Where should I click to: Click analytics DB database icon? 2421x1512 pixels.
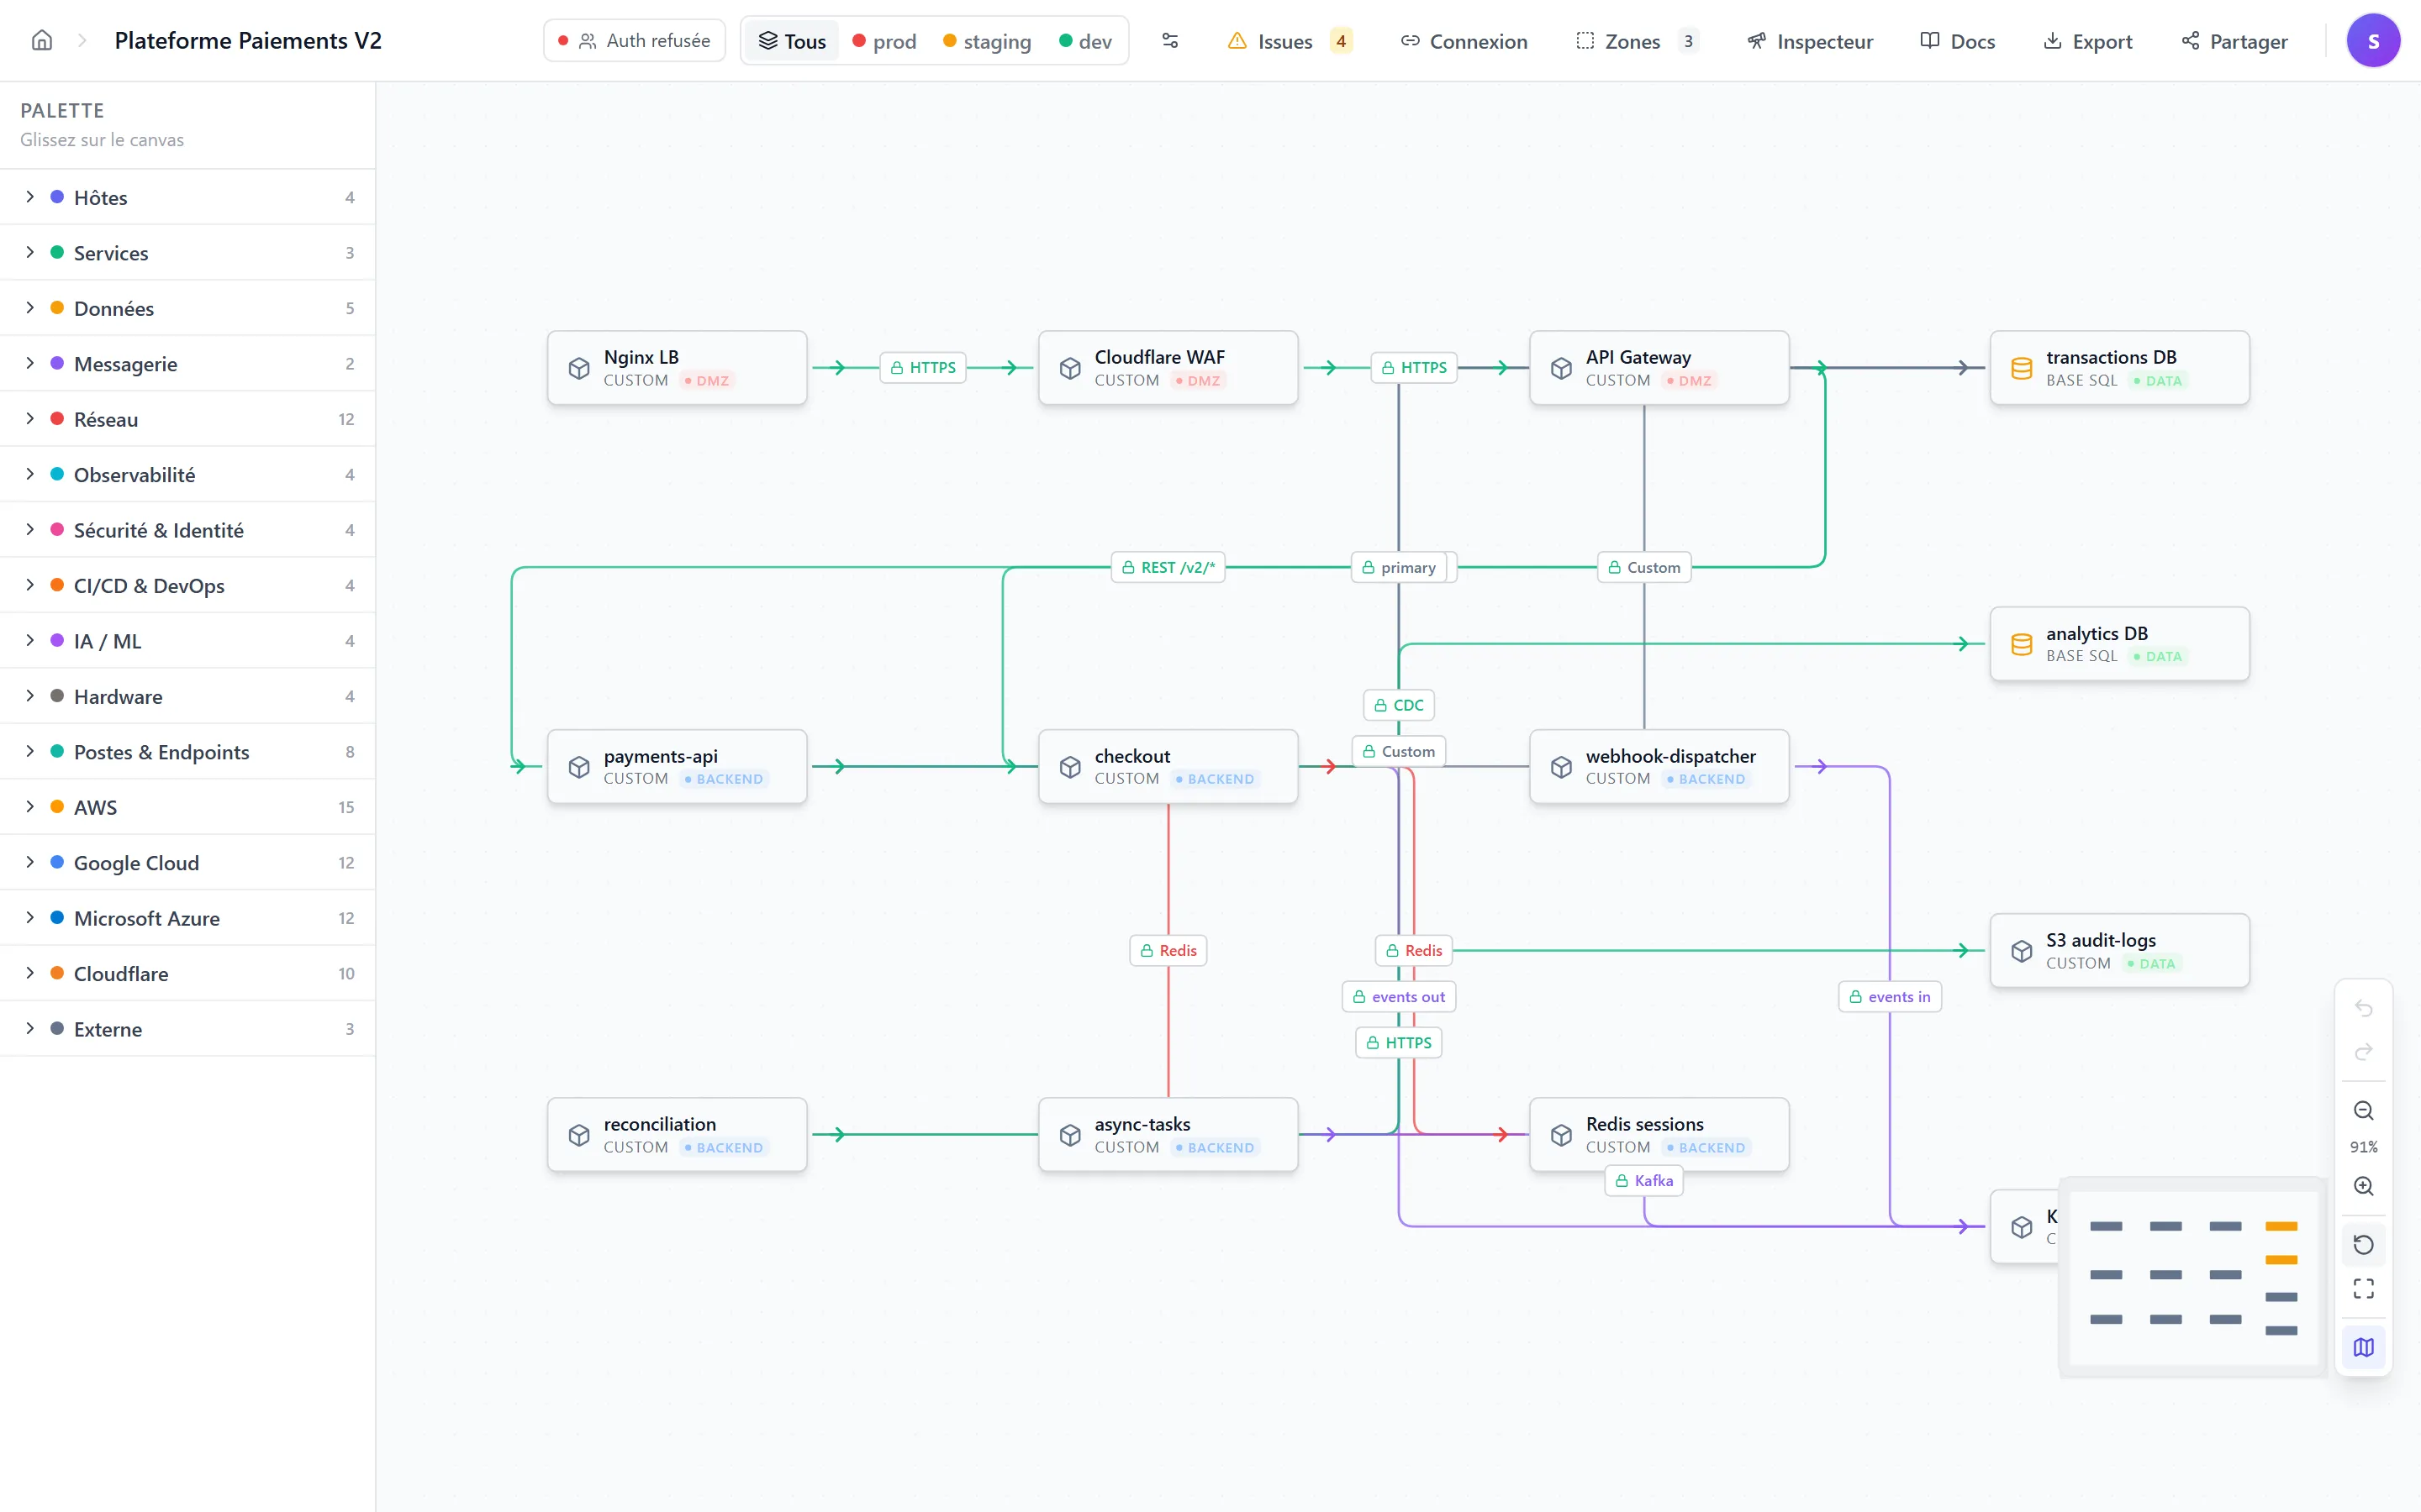2022,644
